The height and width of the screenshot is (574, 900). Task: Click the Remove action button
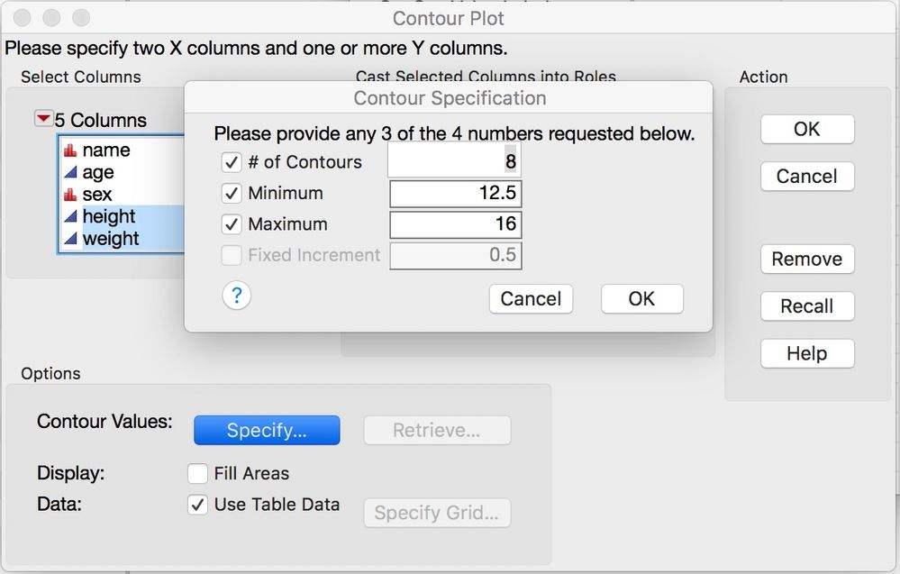pos(807,259)
